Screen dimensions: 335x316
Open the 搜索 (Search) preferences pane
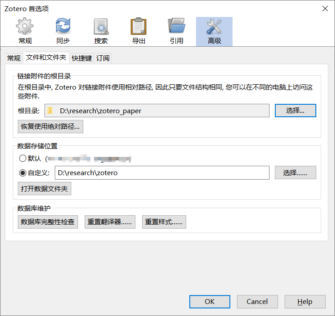[101, 31]
